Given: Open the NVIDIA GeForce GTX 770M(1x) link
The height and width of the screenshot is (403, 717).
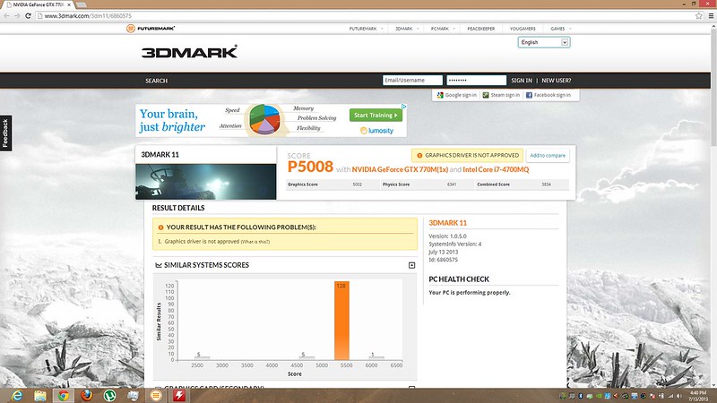Looking at the screenshot, I should (x=400, y=169).
